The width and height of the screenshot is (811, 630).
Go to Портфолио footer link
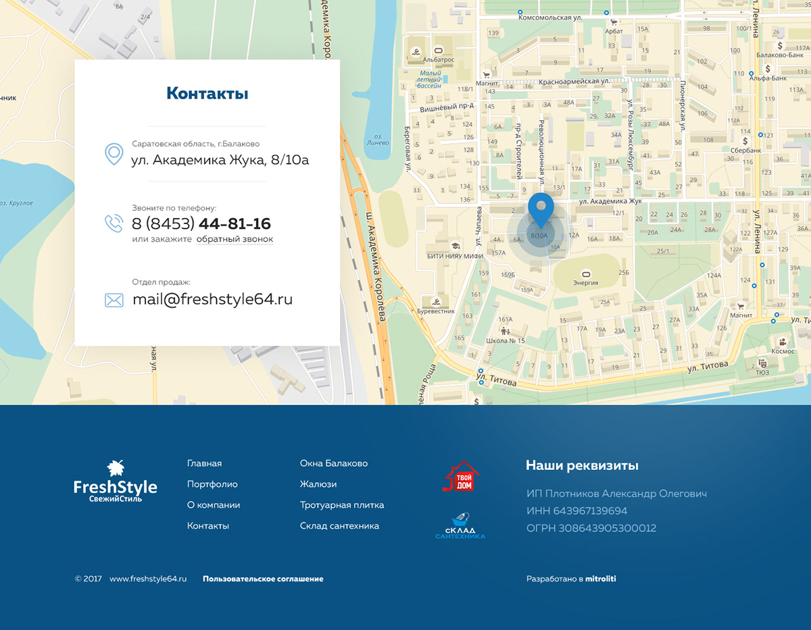[212, 484]
